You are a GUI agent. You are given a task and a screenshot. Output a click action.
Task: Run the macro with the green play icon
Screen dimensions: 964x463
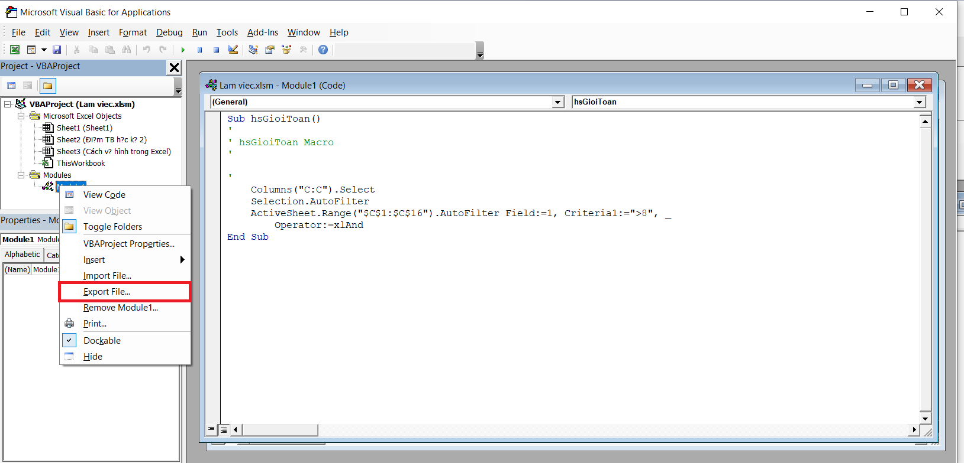(x=183, y=50)
